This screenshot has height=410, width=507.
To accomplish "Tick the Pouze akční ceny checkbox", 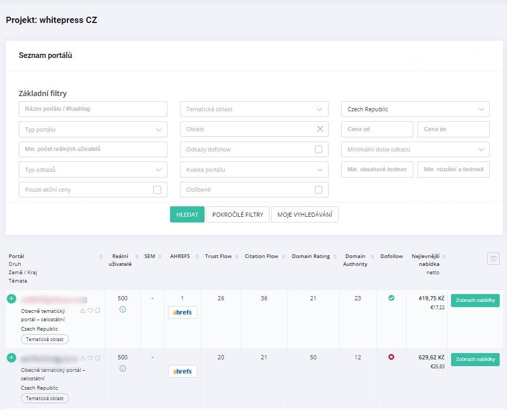I will point(157,190).
